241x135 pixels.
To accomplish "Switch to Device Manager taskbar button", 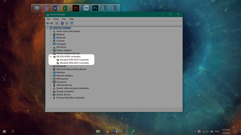I will click(133, 131).
